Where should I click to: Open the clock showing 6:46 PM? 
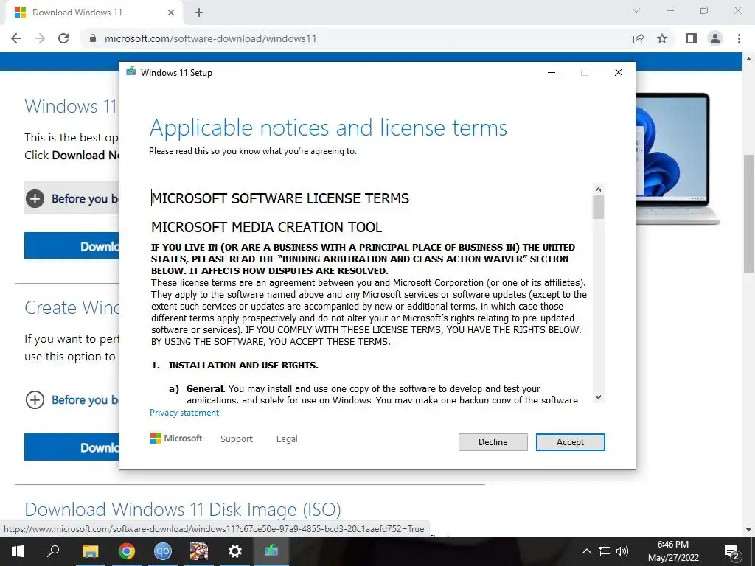pyautogui.click(x=673, y=551)
